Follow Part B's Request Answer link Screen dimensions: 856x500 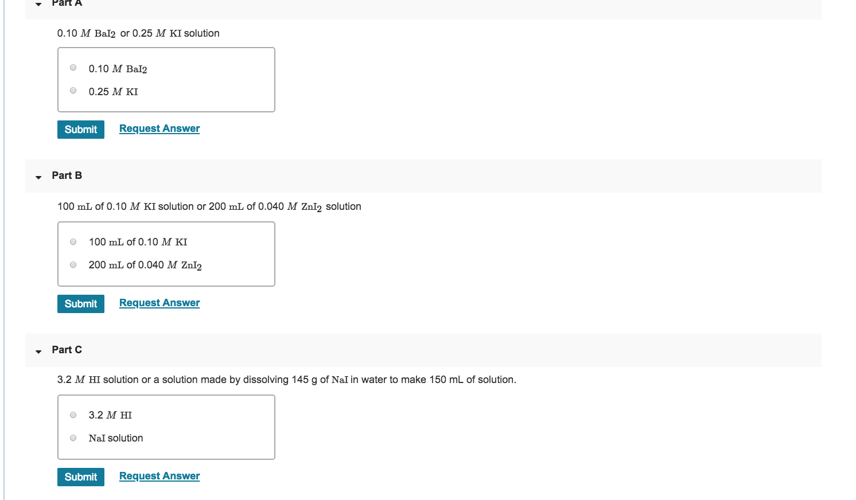point(159,303)
